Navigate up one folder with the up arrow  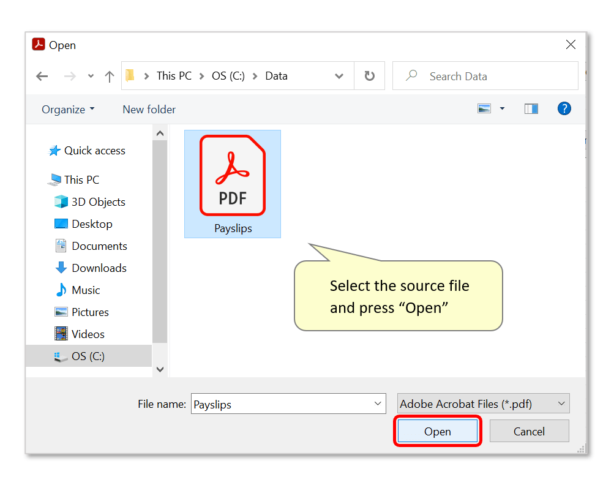pyautogui.click(x=109, y=76)
